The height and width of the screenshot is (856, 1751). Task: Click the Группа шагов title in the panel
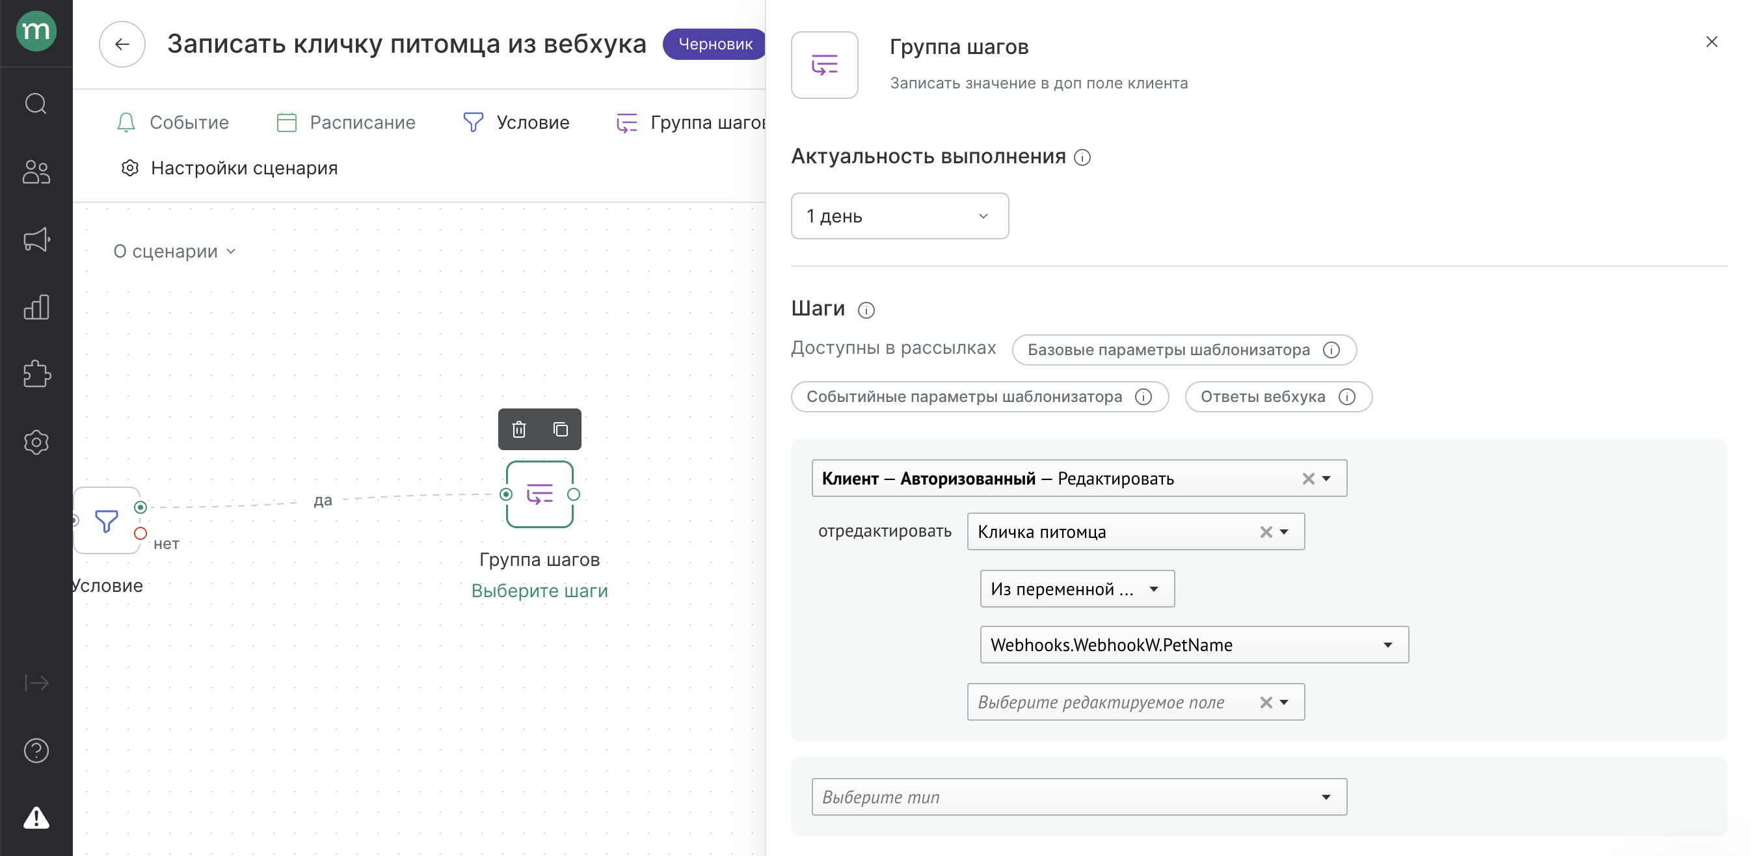coord(959,47)
